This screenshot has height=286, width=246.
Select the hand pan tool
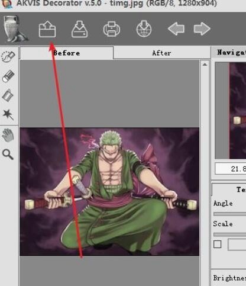point(8,135)
